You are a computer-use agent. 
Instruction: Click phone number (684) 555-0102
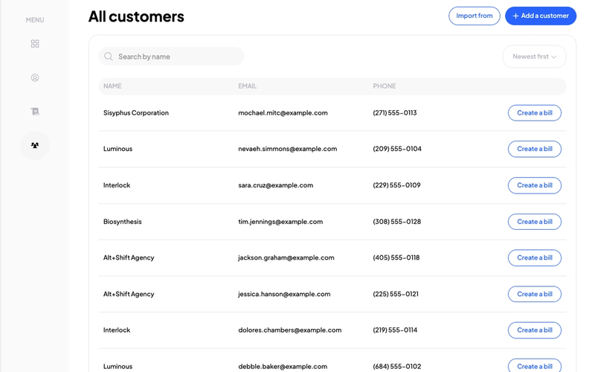coord(397,367)
